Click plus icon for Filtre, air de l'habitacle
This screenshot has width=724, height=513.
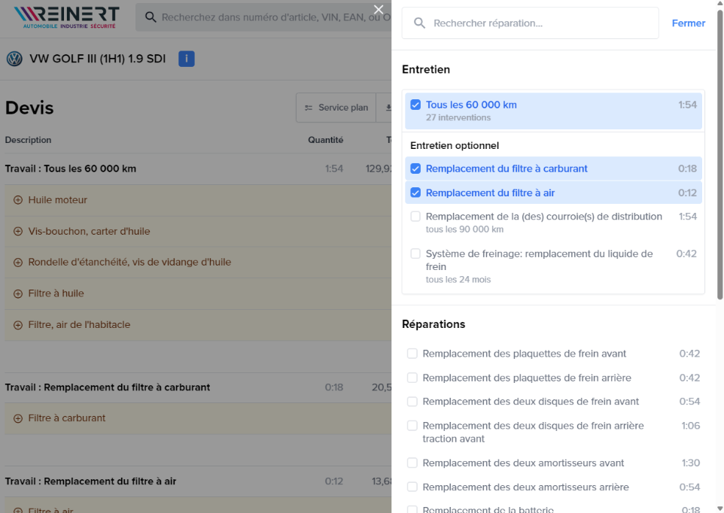(x=18, y=325)
